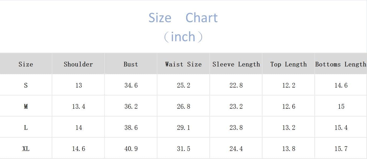Viewport: 367px width, 159px height.
Task: Click the S size row label
Action: pyautogui.click(x=26, y=85)
